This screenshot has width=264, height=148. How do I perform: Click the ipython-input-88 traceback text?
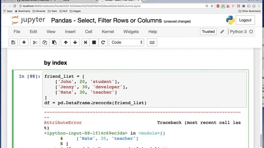[86, 133]
